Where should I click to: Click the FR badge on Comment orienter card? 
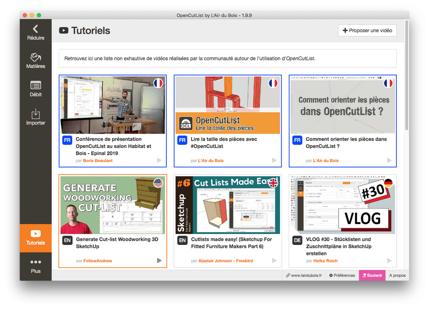pos(297,140)
